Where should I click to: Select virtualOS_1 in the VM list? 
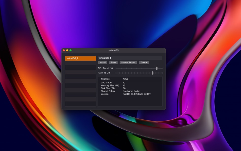(80, 58)
